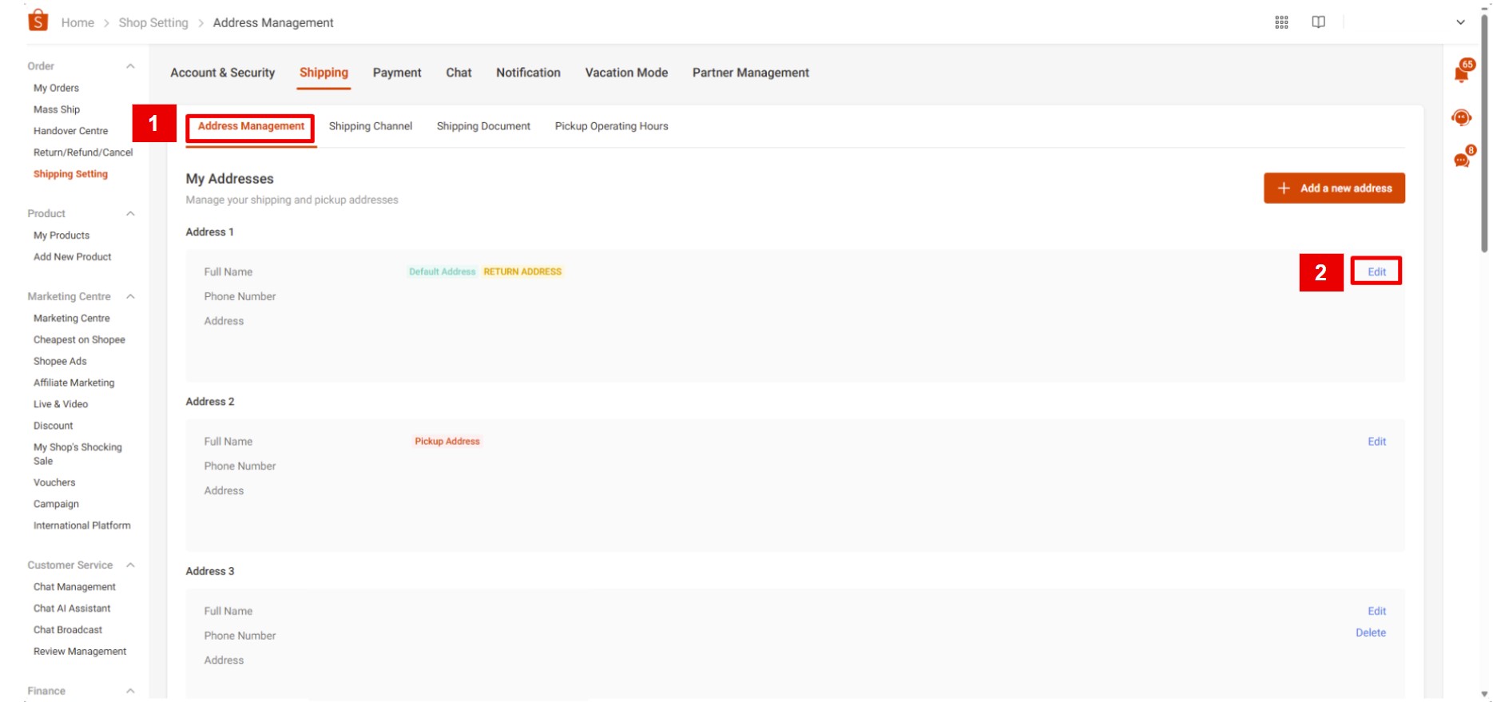The width and height of the screenshot is (1493, 702).
Task: Delete Address 3
Action: click(x=1370, y=633)
